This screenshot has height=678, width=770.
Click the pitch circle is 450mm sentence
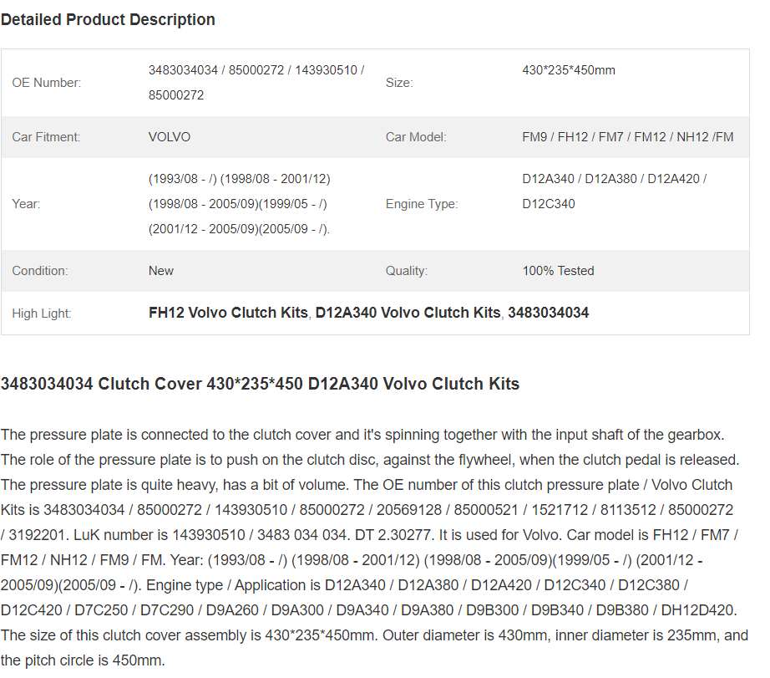coord(83,660)
